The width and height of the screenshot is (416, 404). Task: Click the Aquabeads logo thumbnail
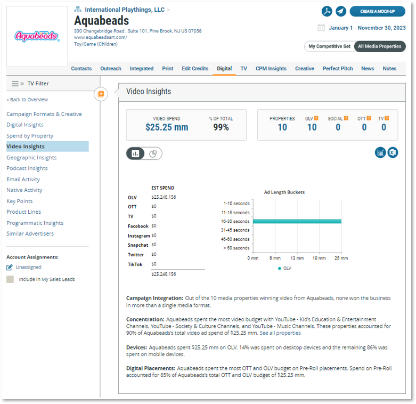coord(37,36)
